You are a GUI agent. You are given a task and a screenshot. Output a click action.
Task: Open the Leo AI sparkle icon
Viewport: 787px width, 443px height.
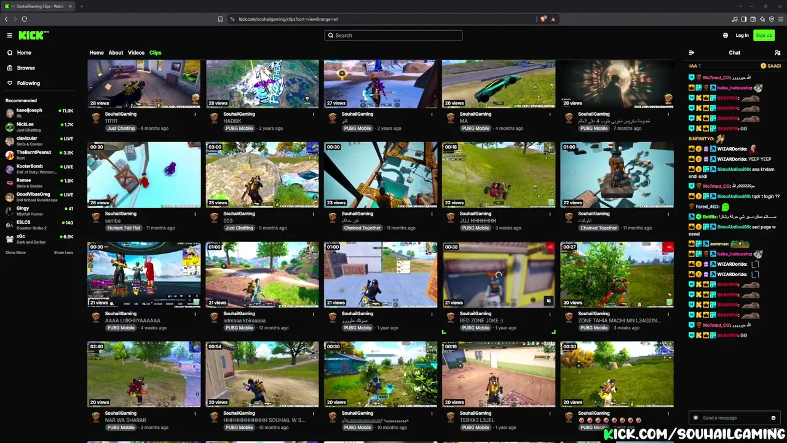(762, 19)
